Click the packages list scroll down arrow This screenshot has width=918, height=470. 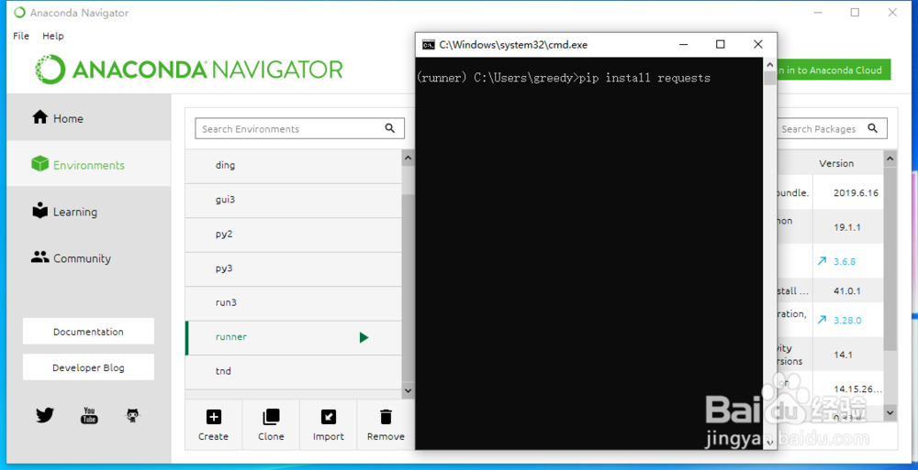(x=890, y=412)
